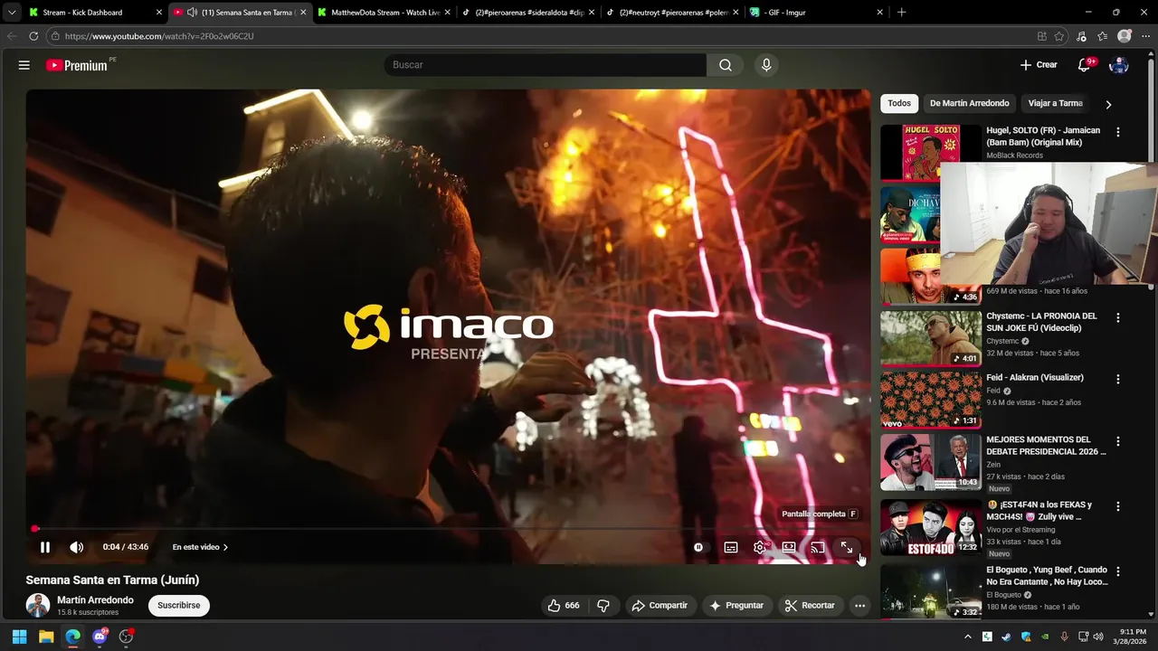Pause the video playback
1158x651 pixels.
tap(45, 547)
